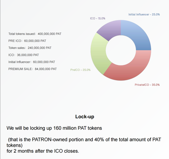Select the 'Initial Influencer - 25.0%' chart label
This screenshot has width=169, height=159.
tap(144, 15)
